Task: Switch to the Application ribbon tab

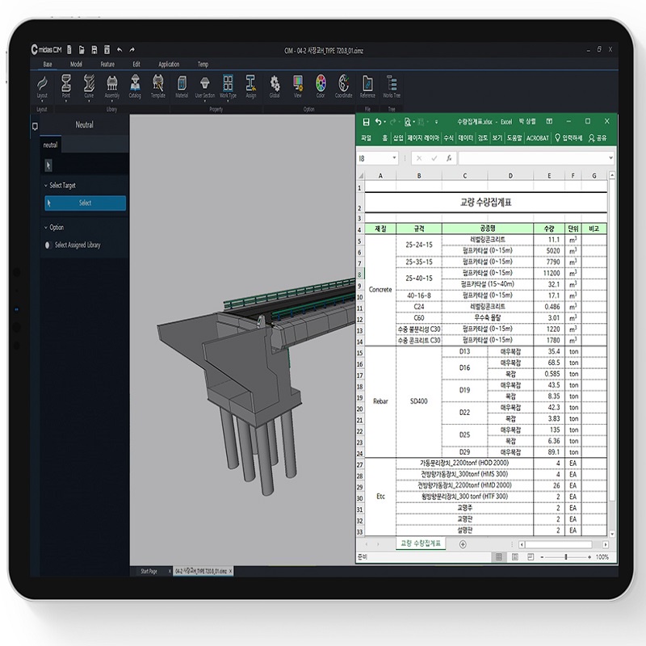Action: point(169,65)
